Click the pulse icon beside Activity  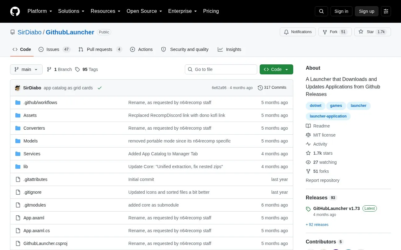[308, 144]
